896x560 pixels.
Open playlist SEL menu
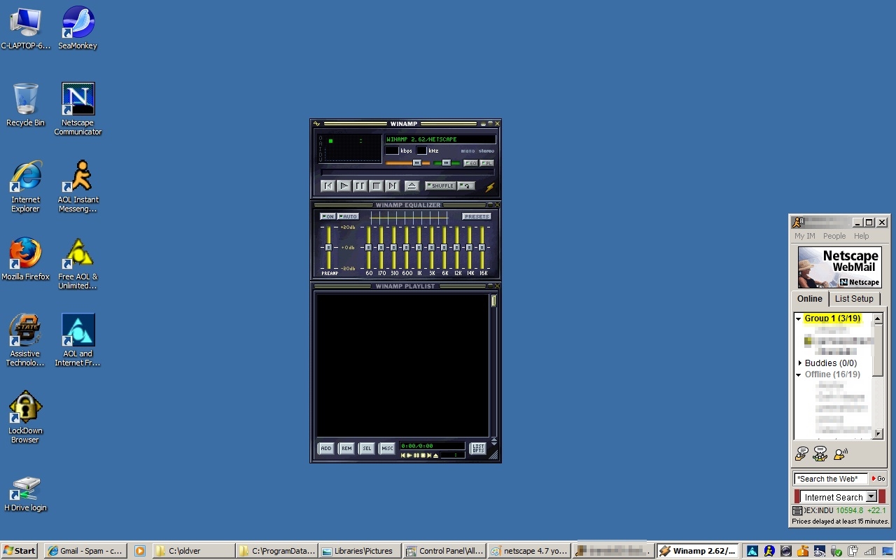pyautogui.click(x=367, y=448)
